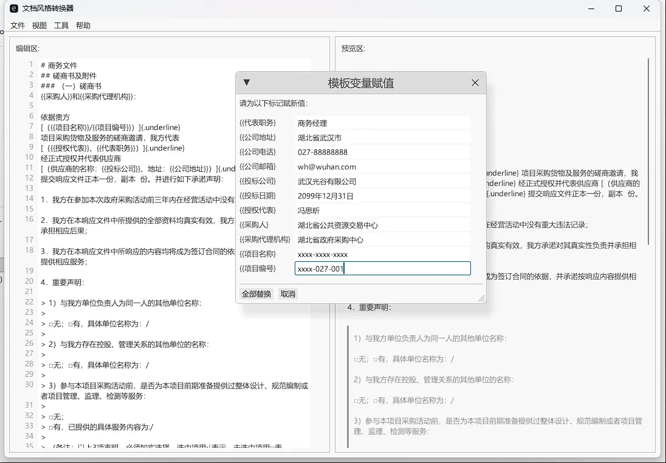Screen dimensions: 666x463
Task: Click the 投标公司 field showing 武汉光谷有限公司
Action: click(382, 181)
